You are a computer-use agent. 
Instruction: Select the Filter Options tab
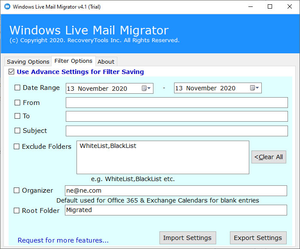[73, 61]
